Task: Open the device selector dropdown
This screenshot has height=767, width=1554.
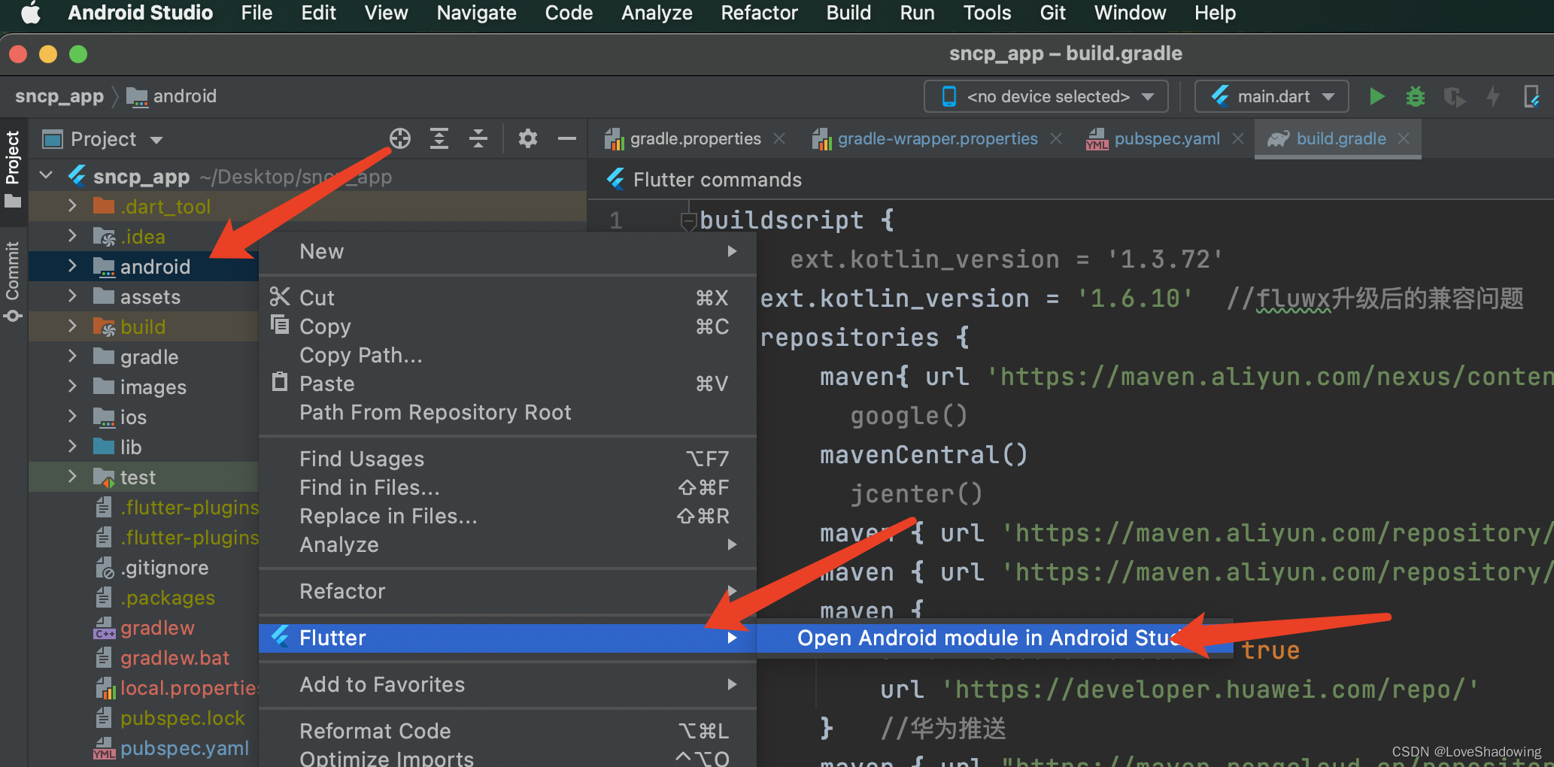Action: (1046, 96)
